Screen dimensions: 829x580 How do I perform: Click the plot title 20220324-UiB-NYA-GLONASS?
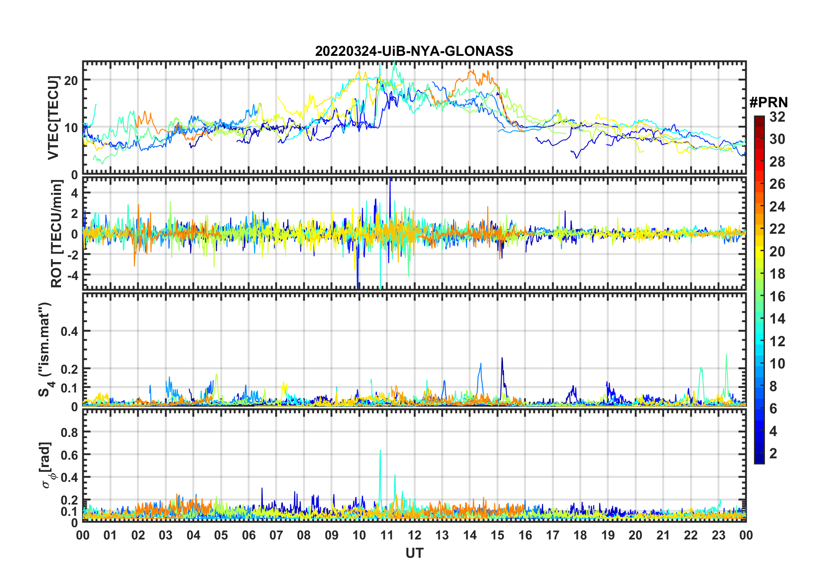[414, 51]
